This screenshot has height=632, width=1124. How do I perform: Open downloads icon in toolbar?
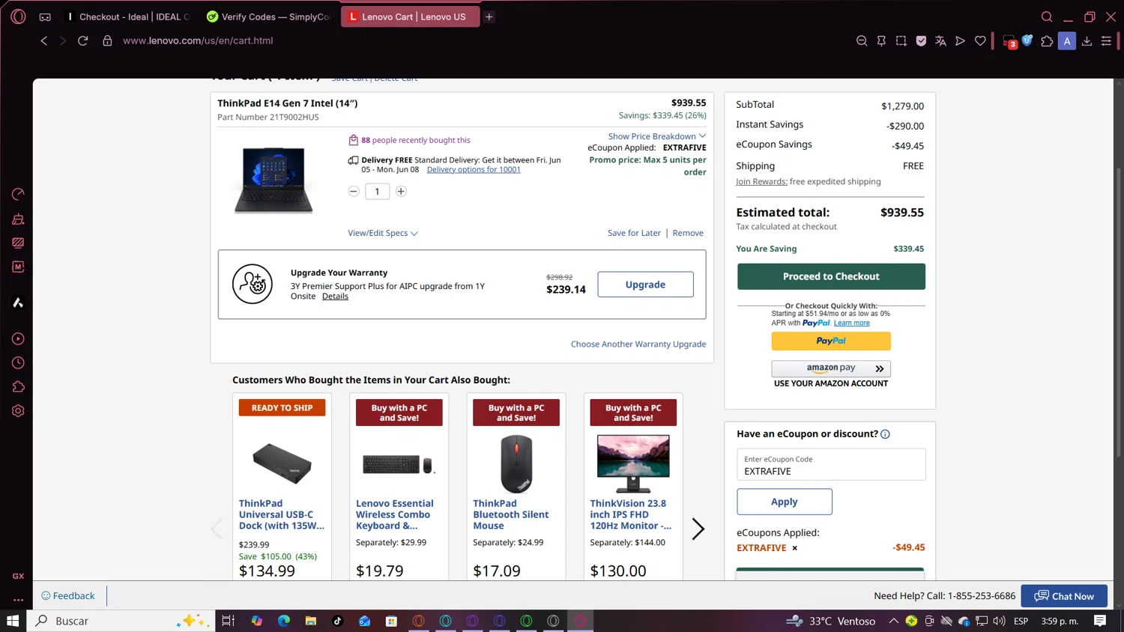[1087, 41]
